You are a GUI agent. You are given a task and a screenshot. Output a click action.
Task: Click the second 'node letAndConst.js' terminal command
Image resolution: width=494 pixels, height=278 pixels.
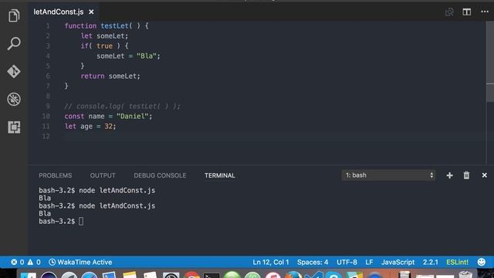117,206
